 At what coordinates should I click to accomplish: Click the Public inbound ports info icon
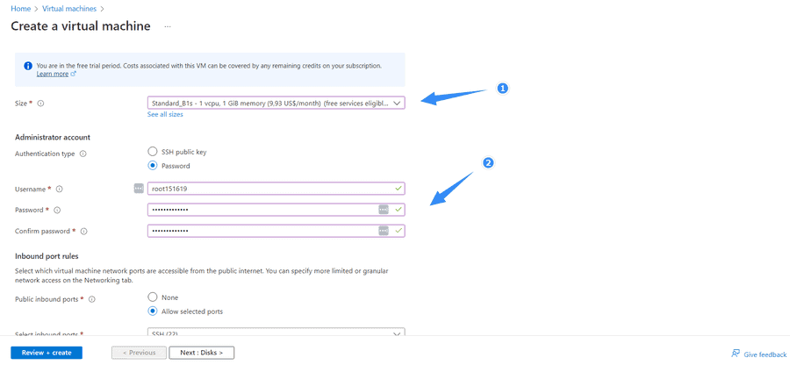pos(92,299)
